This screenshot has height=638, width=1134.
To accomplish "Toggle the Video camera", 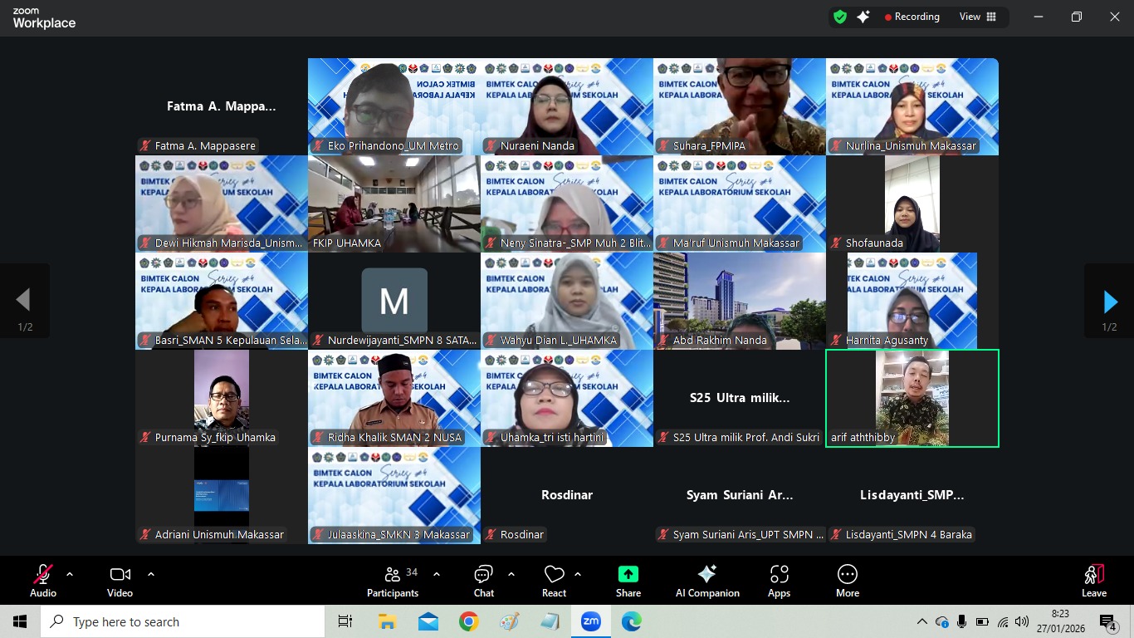I will pyautogui.click(x=120, y=581).
